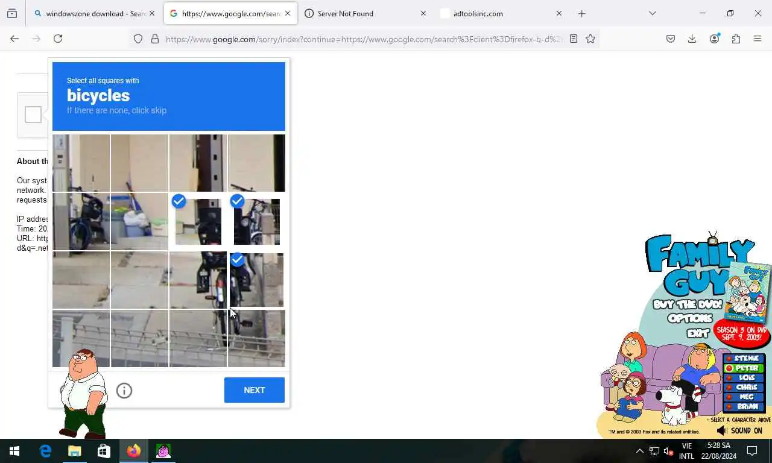Toggle Sound On in Family Guy widget
The width and height of the screenshot is (772, 463).
(x=739, y=430)
